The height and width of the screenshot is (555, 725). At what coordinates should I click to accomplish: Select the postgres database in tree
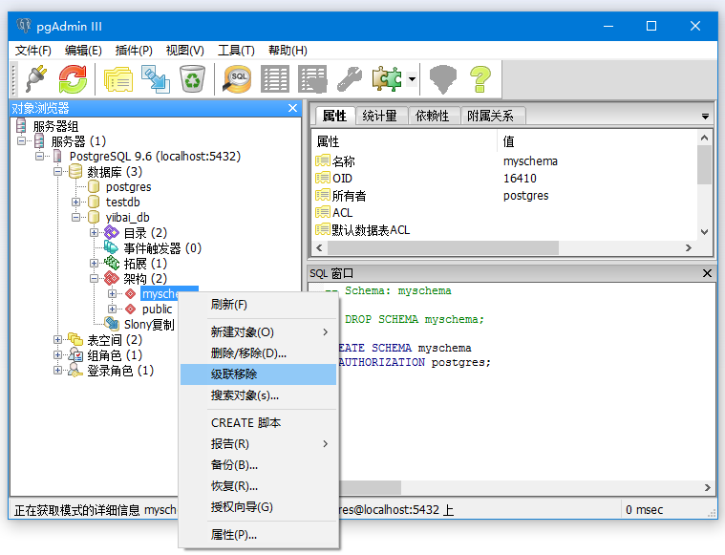pos(128,187)
